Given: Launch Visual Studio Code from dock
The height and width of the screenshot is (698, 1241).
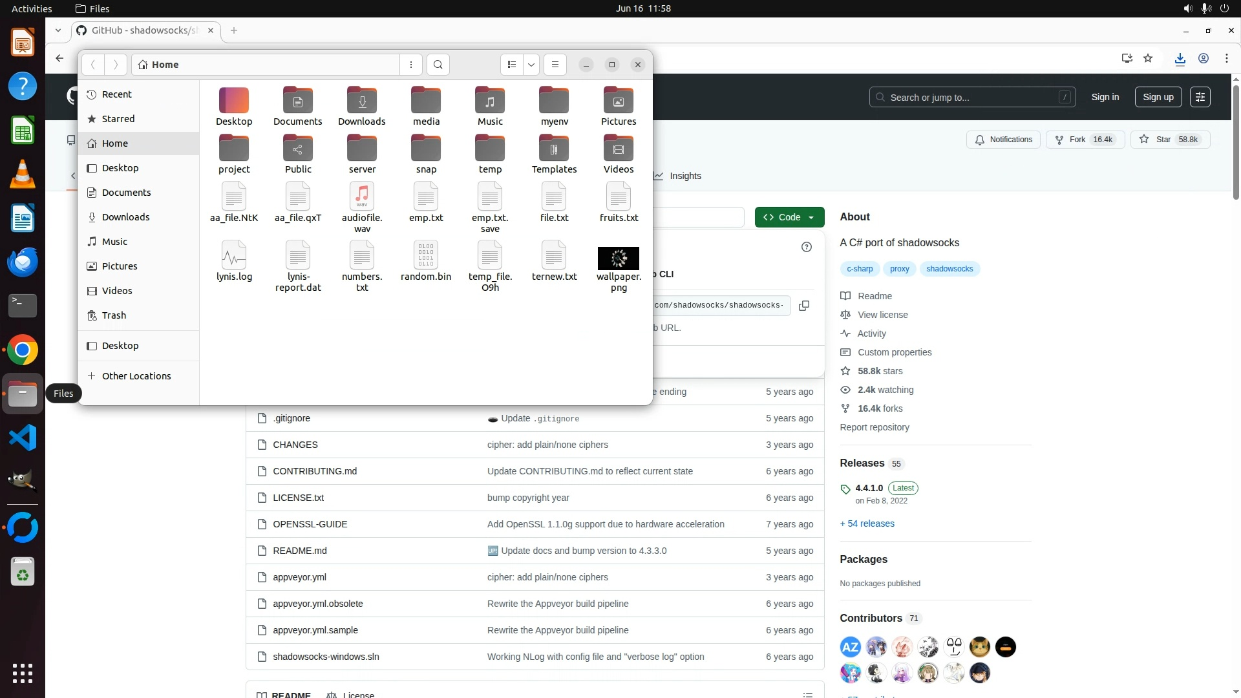Looking at the screenshot, I should [23, 438].
